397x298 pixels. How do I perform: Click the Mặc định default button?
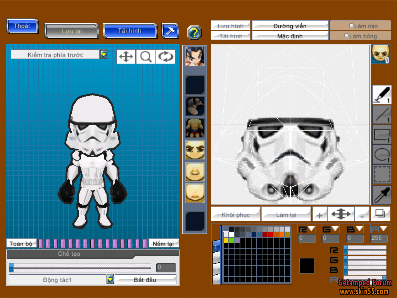pyautogui.click(x=290, y=35)
